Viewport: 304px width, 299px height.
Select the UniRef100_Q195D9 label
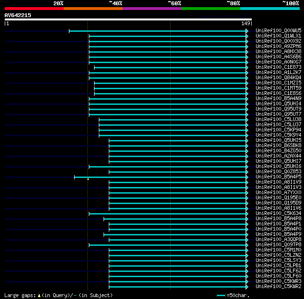coord(278,203)
